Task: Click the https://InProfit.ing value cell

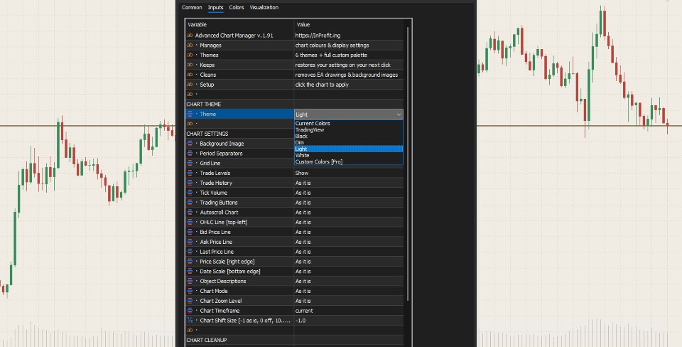Action: (348, 36)
